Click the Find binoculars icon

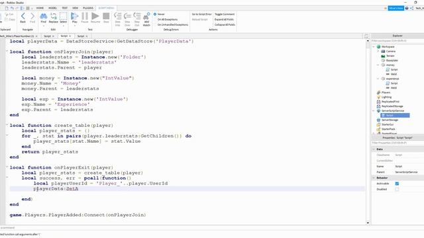(x=43, y=16)
